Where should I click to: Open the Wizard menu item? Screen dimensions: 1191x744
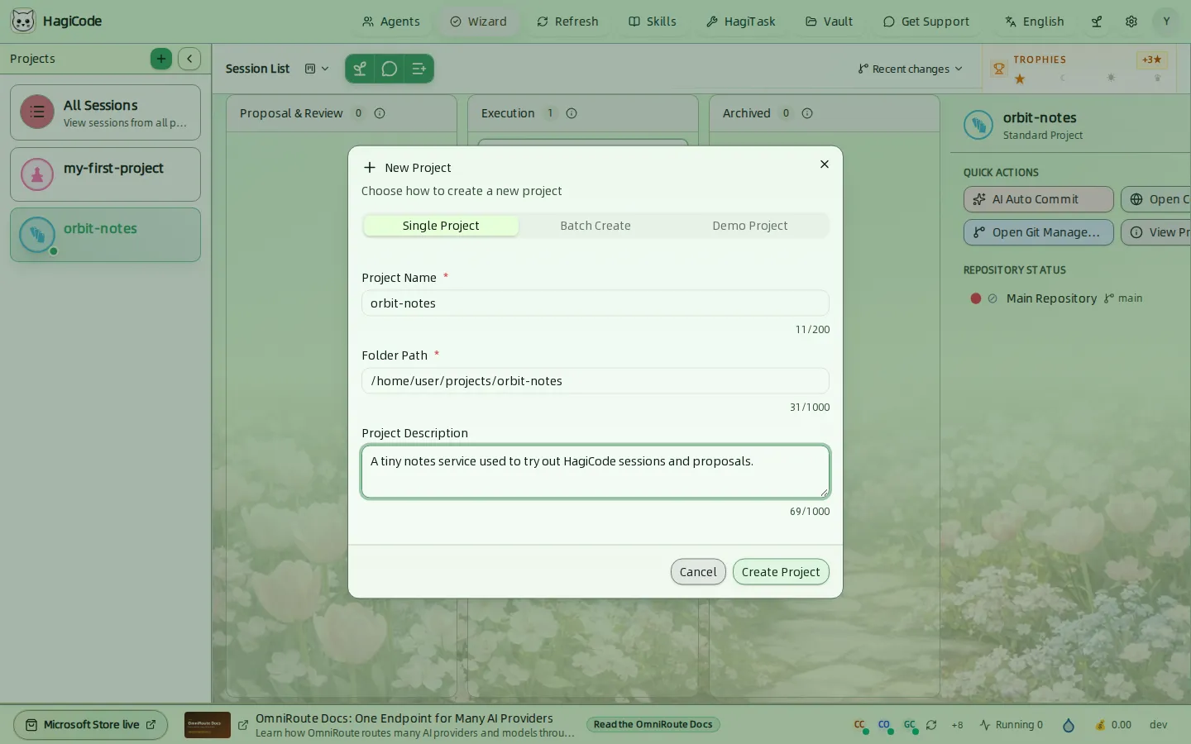tap(478, 21)
